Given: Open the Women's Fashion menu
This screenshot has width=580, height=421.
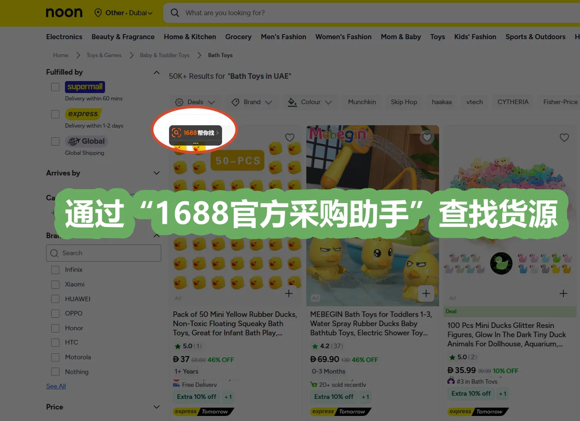Looking at the screenshot, I should click(343, 37).
